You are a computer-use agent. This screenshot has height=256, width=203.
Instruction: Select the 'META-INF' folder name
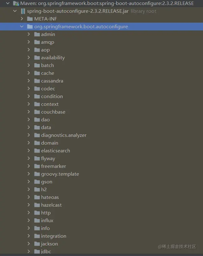click(45, 19)
